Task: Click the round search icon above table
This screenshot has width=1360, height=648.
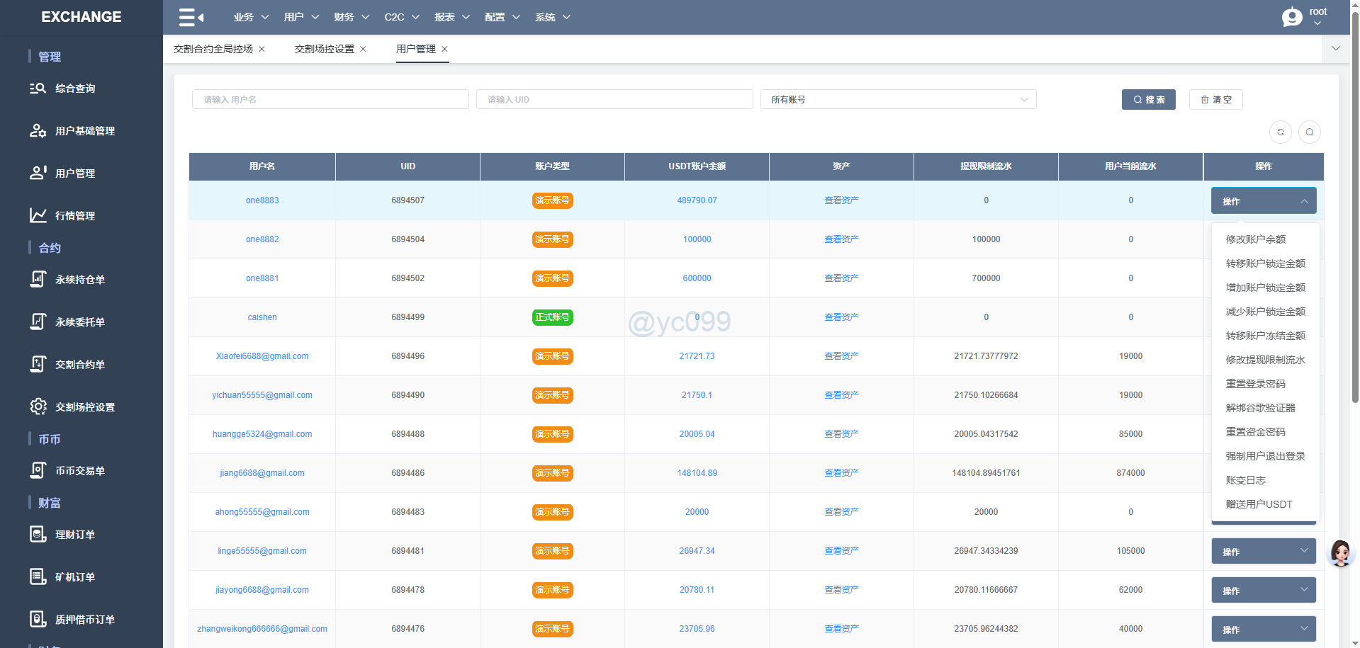Action: point(1309,132)
